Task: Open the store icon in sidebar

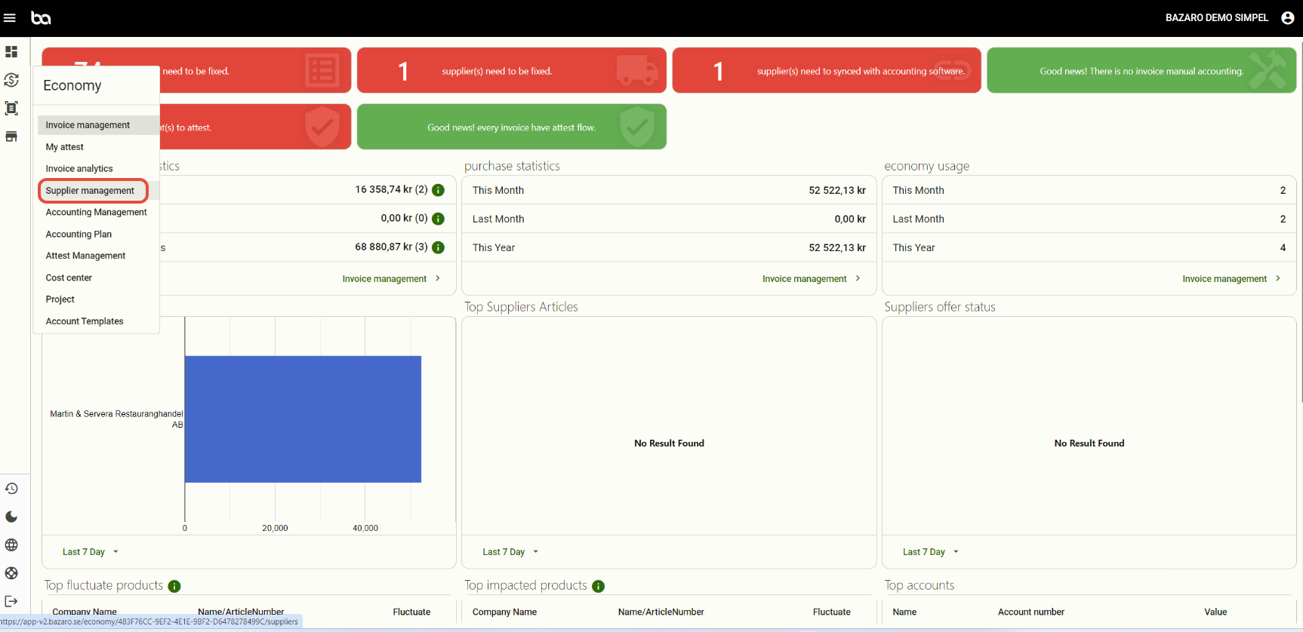Action: point(11,137)
